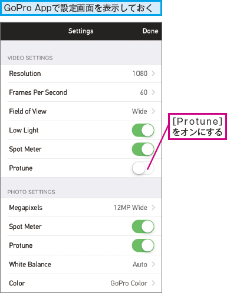Click the chevron next to 60 fps
The width and height of the screenshot is (227, 293).
pos(153,92)
